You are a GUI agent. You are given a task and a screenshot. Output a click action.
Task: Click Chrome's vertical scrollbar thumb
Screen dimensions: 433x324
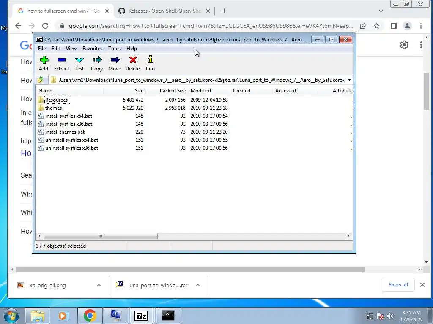(427, 91)
